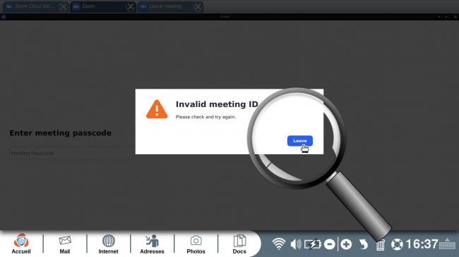
Task: Click the Meeting Passcode input field
Action: coord(72,153)
